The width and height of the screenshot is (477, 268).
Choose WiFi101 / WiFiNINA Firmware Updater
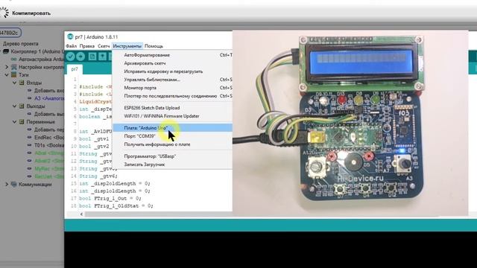pyautogui.click(x=172, y=116)
